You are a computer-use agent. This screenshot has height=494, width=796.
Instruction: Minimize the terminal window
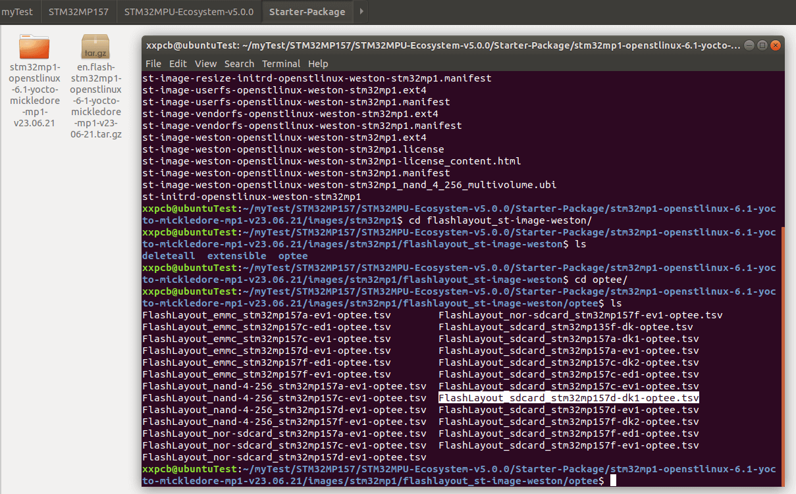749,45
